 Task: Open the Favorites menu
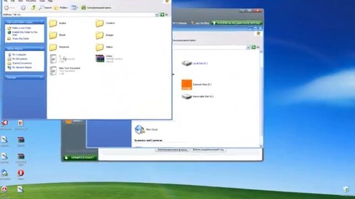tap(31, 1)
